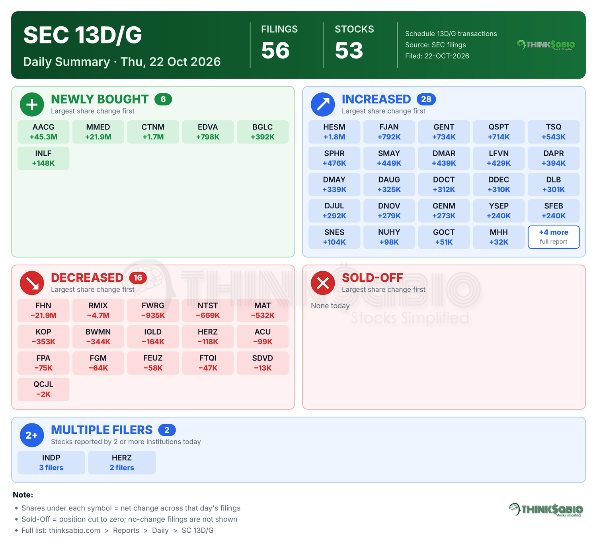Image resolution: width=597 pixels, height=553 pixels.
Task: Click the blue arrow Increased icon
Action: (x=323, y=104)
